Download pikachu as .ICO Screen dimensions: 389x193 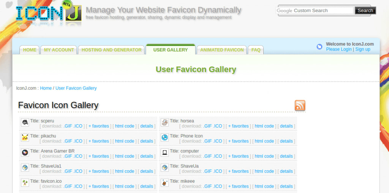[x=78, y=141]
